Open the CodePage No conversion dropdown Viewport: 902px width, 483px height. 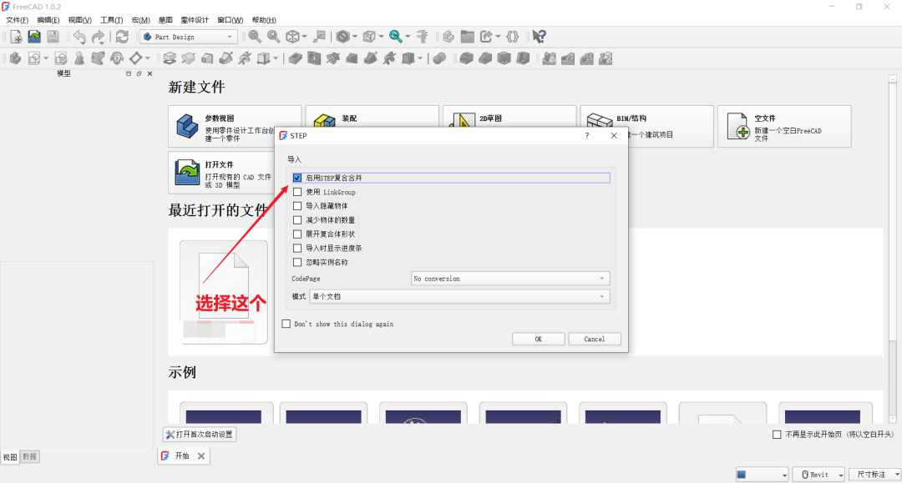510,279
